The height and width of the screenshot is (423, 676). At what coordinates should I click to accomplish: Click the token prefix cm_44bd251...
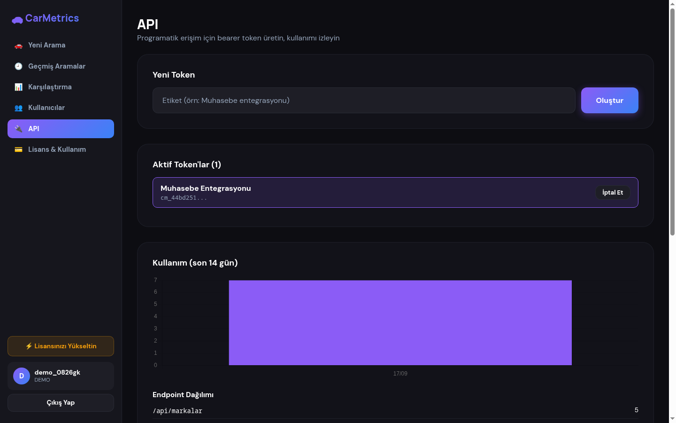click(184, 198)
